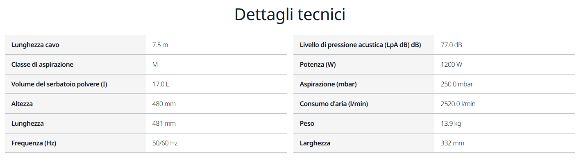
Task: Click the 332 mm width value
Action: [x=452, y=143]
